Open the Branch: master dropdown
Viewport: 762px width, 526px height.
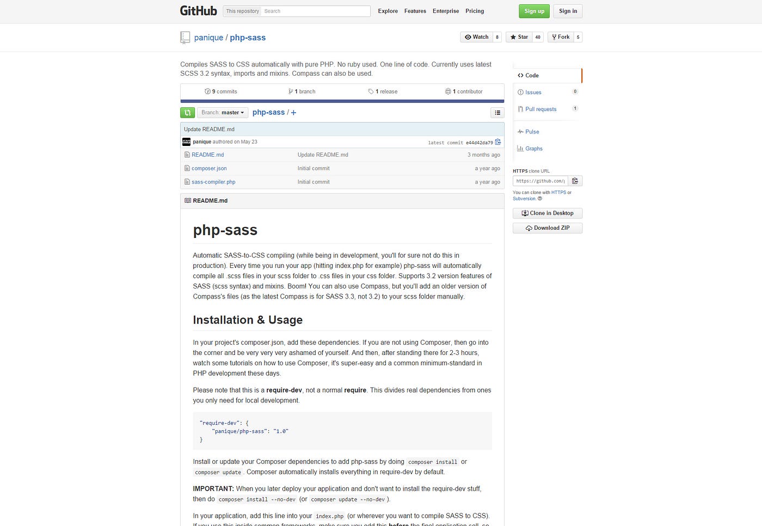point(223,113)
